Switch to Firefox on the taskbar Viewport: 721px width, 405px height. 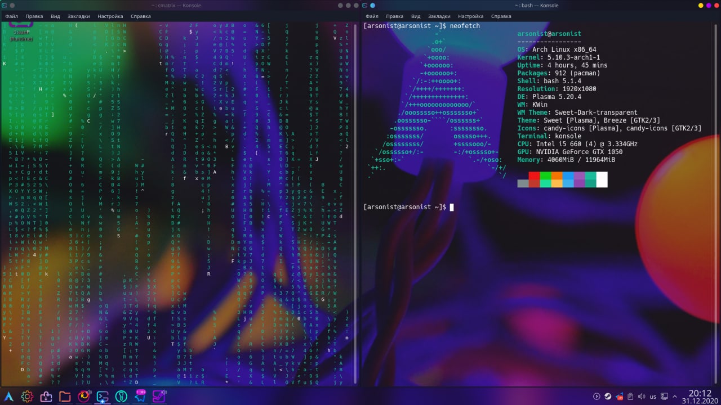tap(83, 397)
